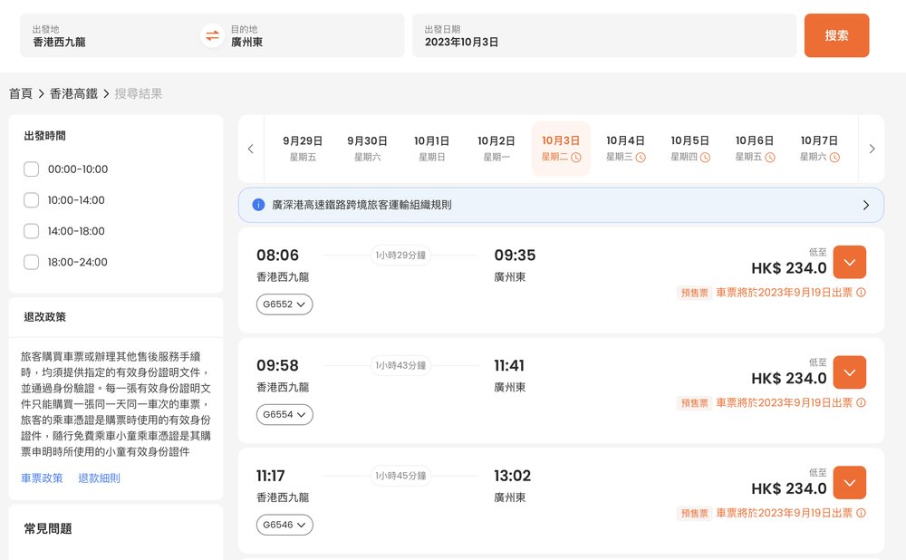Expand fare options for 09:58 train
906x560 pixels.
click(849, 372)
